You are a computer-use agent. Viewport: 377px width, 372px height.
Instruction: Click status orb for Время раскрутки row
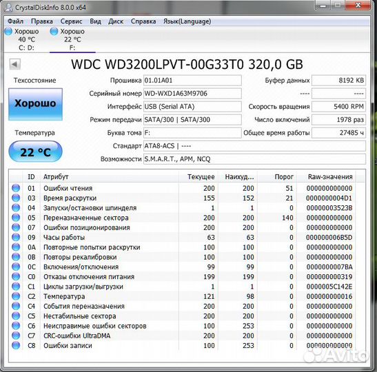16,198
